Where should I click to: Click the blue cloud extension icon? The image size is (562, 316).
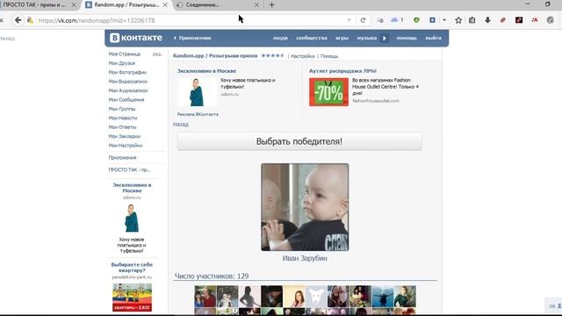pyautogui.click(x=394, y=20)
